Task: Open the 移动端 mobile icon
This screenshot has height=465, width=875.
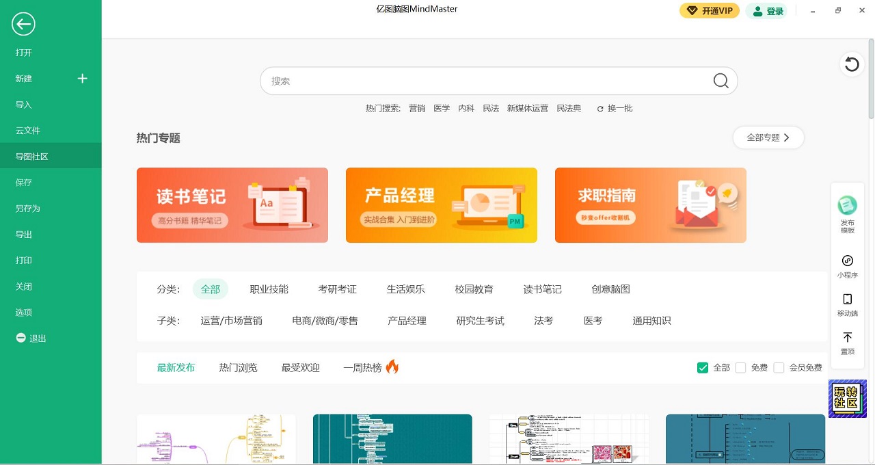Action: 848,299
